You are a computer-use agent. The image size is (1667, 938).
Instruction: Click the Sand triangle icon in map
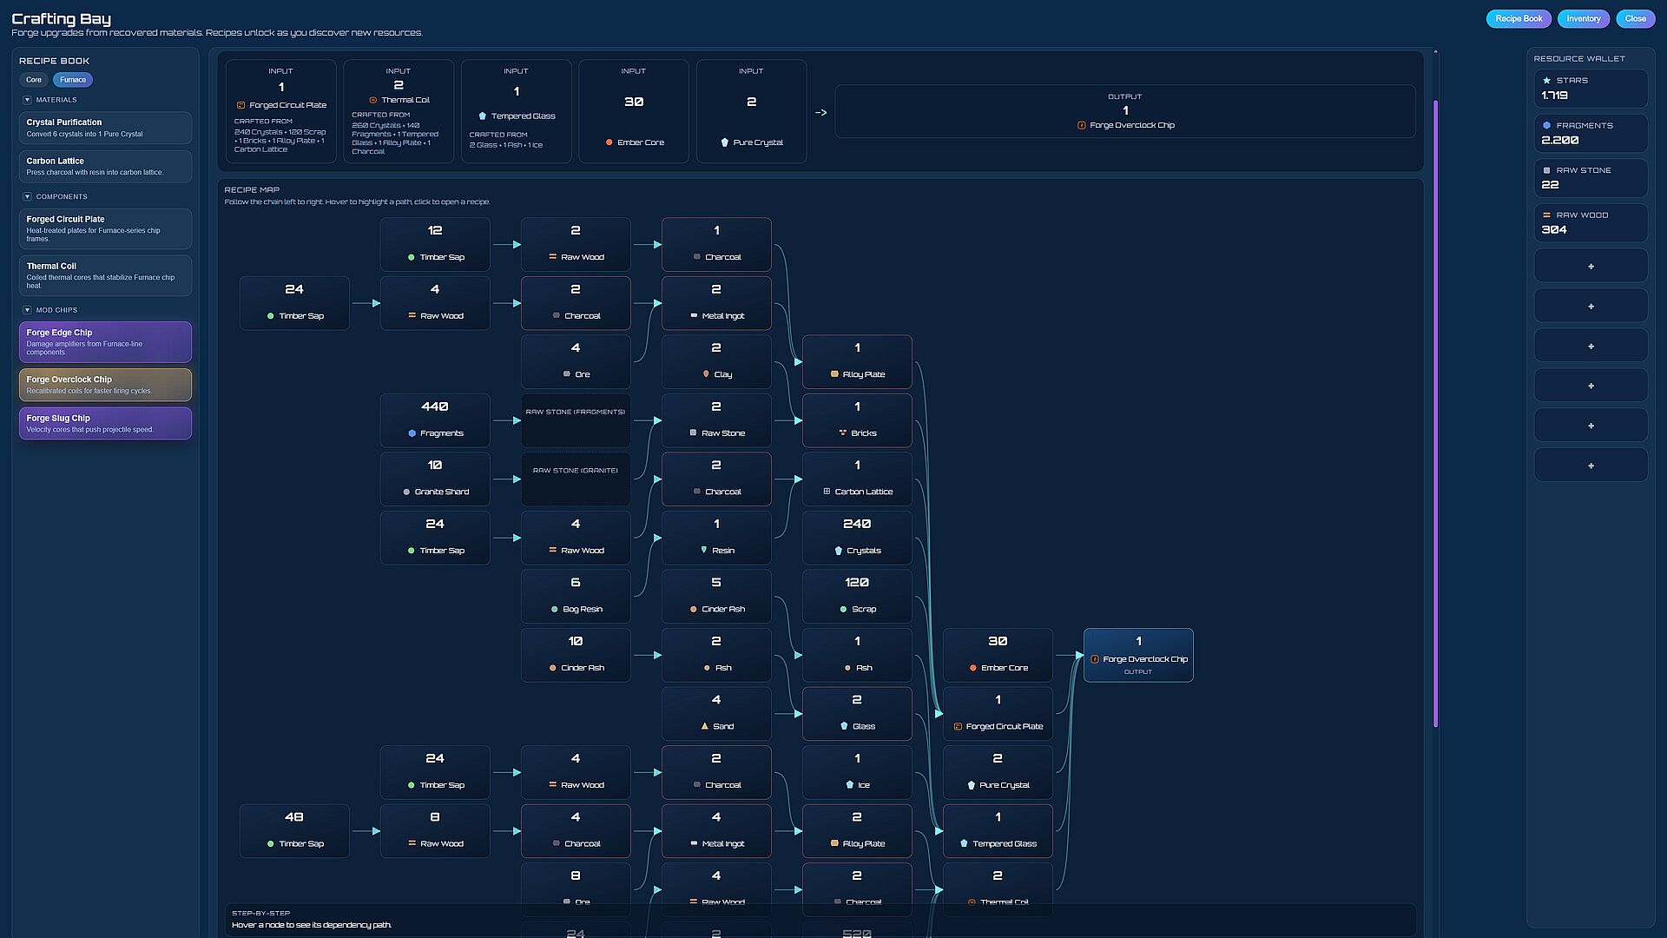[x=705, y=726]
